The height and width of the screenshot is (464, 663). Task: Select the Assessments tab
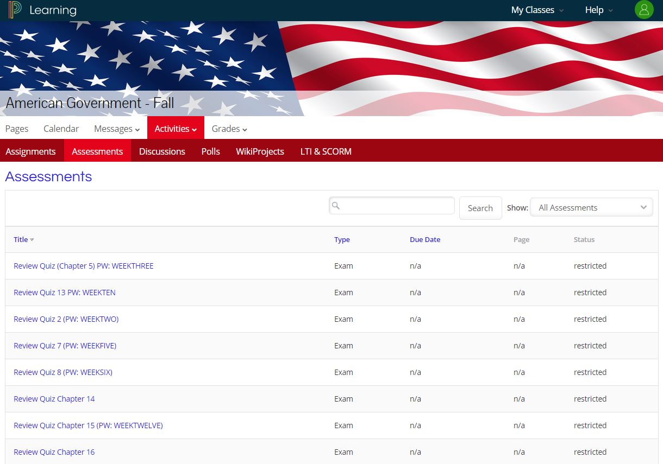point(97,151)
